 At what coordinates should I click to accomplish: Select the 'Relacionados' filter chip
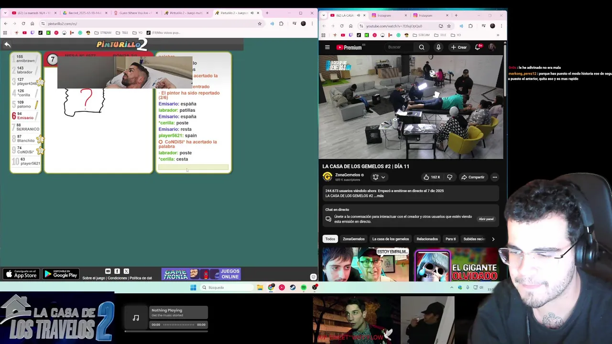[x=427, y=239]
